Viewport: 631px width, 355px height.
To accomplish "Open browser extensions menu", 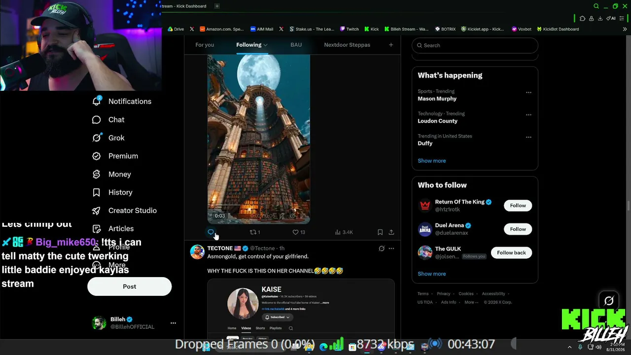I will click(583, 18).
